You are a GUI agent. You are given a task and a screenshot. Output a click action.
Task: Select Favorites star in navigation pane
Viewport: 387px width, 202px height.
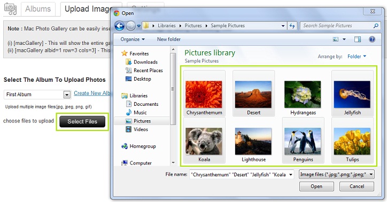[125, 53]
